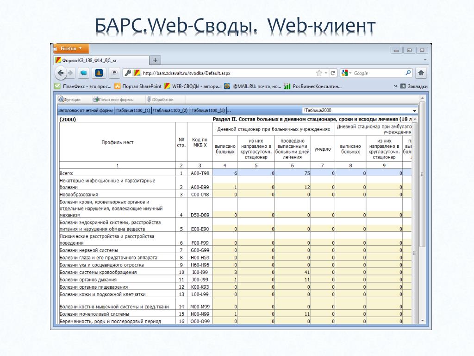Click the Код по МКБ X header
This screenshot has width=474, height=356.
coord(200,142)
